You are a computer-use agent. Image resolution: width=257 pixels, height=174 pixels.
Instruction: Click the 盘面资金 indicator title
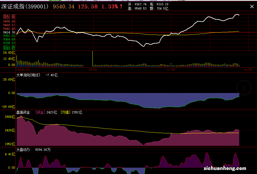[x=24, y=112]
